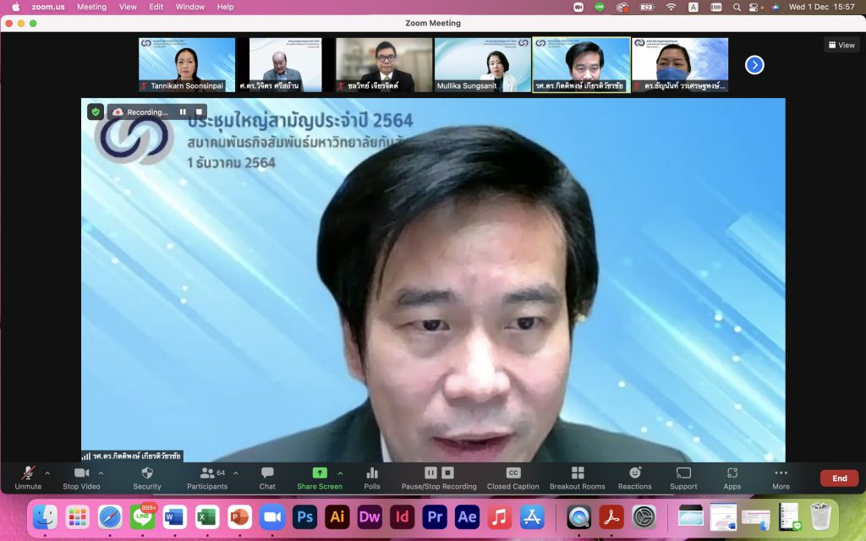The width and height of the screenshot is (866, 541).
Task: Expand audio options arrow next to Unmute
Action: tap(47, 473)
